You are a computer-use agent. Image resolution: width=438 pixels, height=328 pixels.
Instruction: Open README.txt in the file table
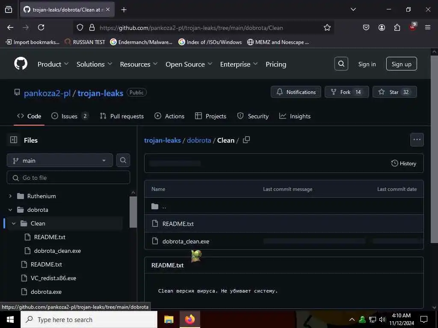178,224
